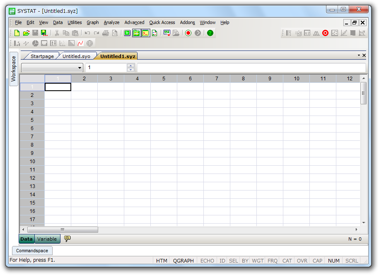Viewport: 379px width, 275px height.
Task: Click the histogram graph icon
Action: pos(44,43)
